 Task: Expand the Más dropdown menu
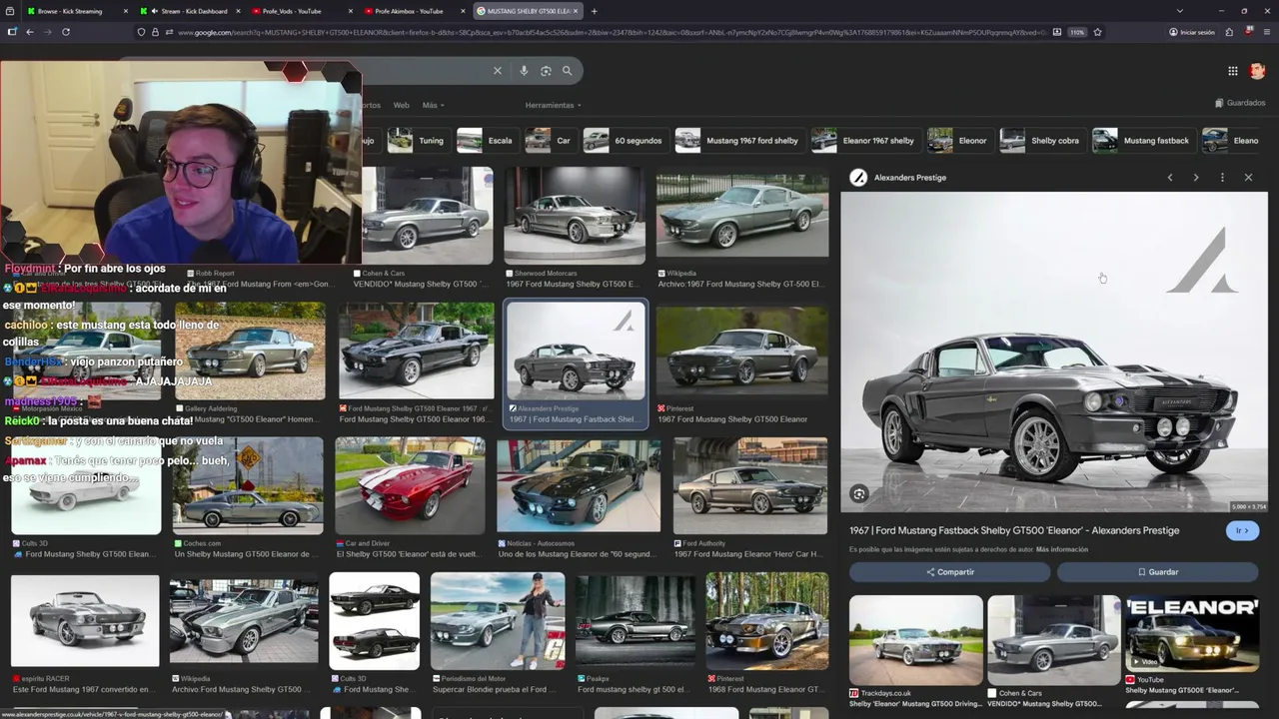pos(434,105)
